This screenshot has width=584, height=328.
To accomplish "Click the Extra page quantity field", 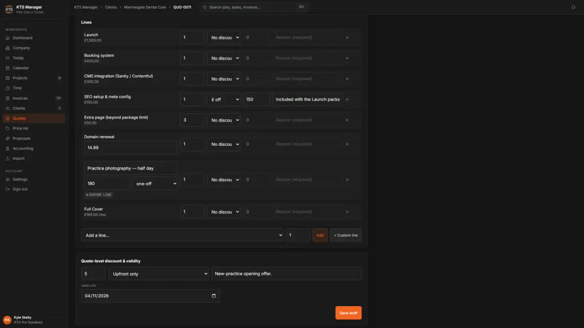I will (x=192, y=120).
